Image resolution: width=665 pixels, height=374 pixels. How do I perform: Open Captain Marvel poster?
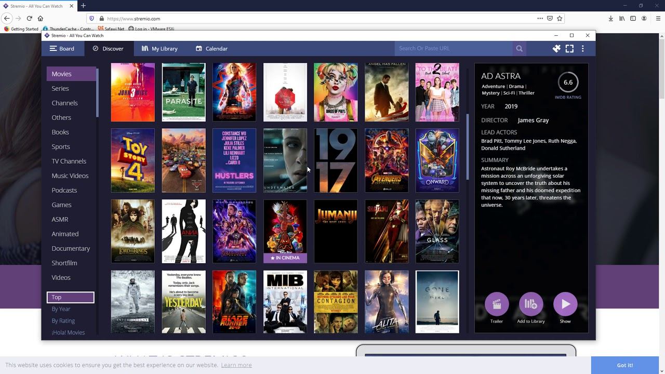point(234,92)
